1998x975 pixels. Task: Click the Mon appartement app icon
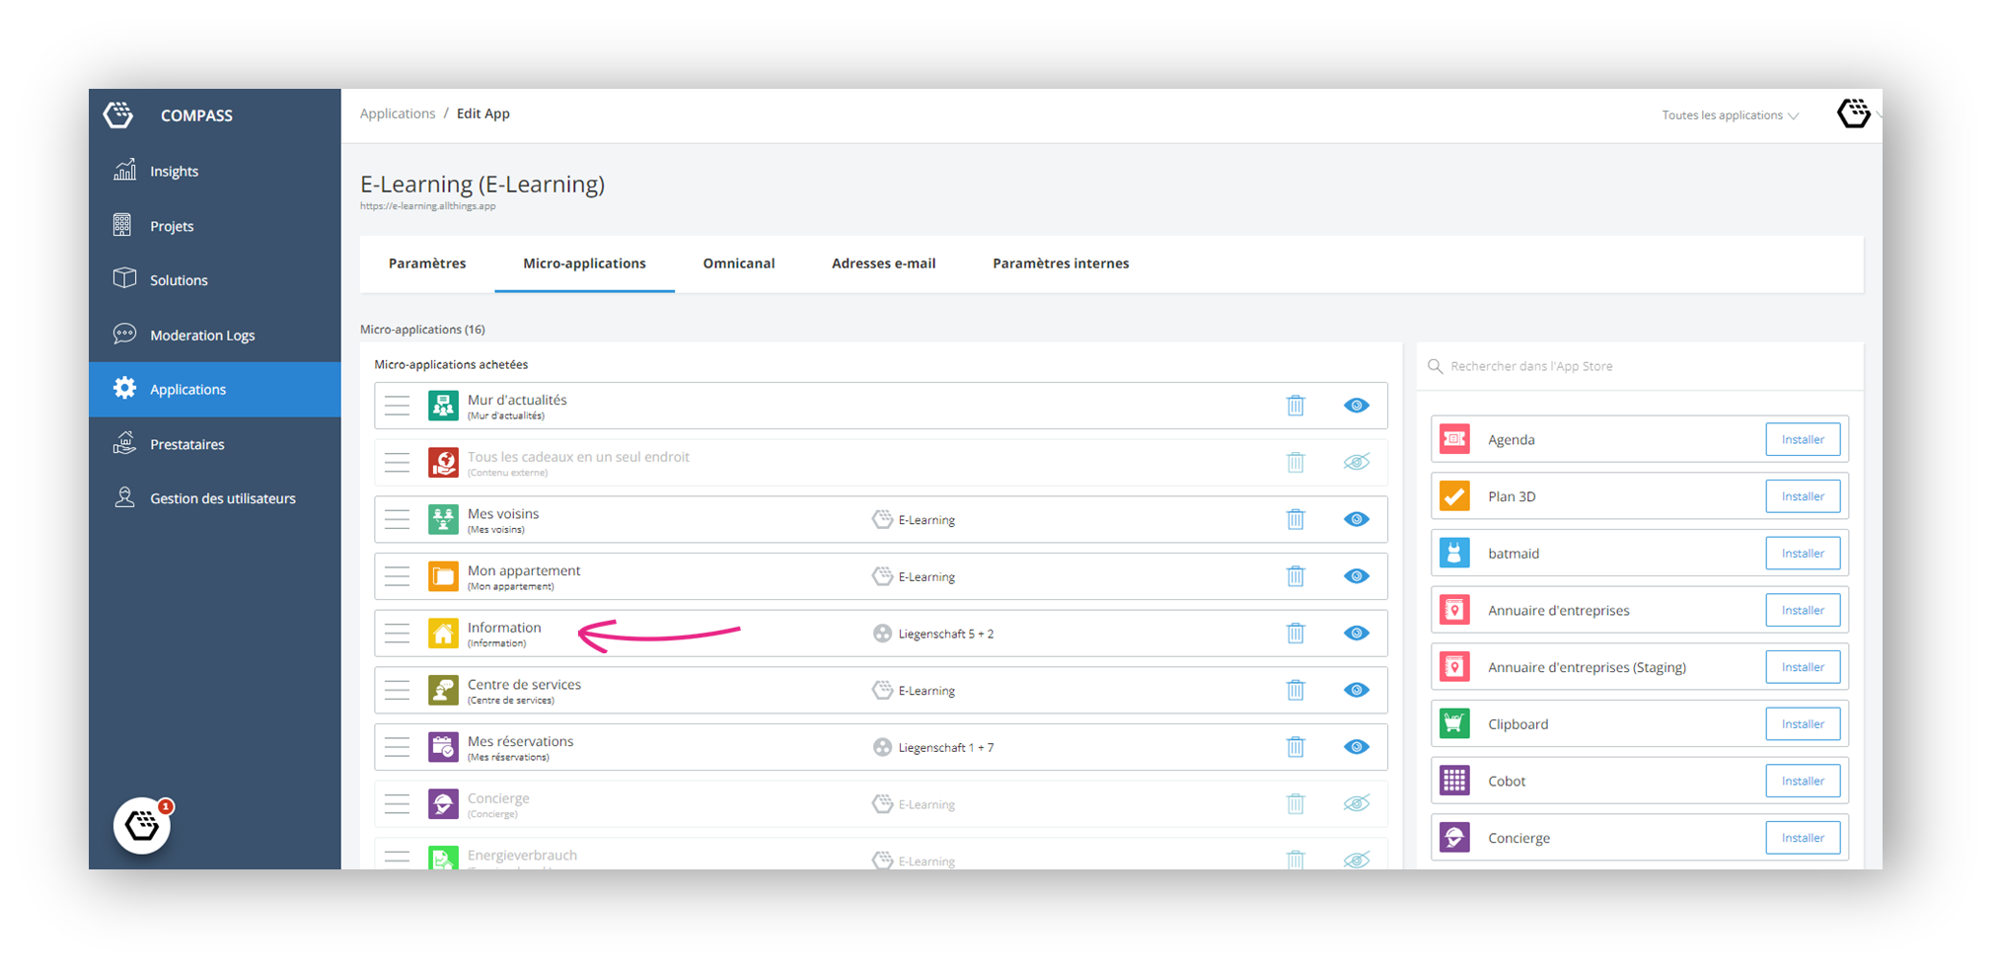[443, 576]
